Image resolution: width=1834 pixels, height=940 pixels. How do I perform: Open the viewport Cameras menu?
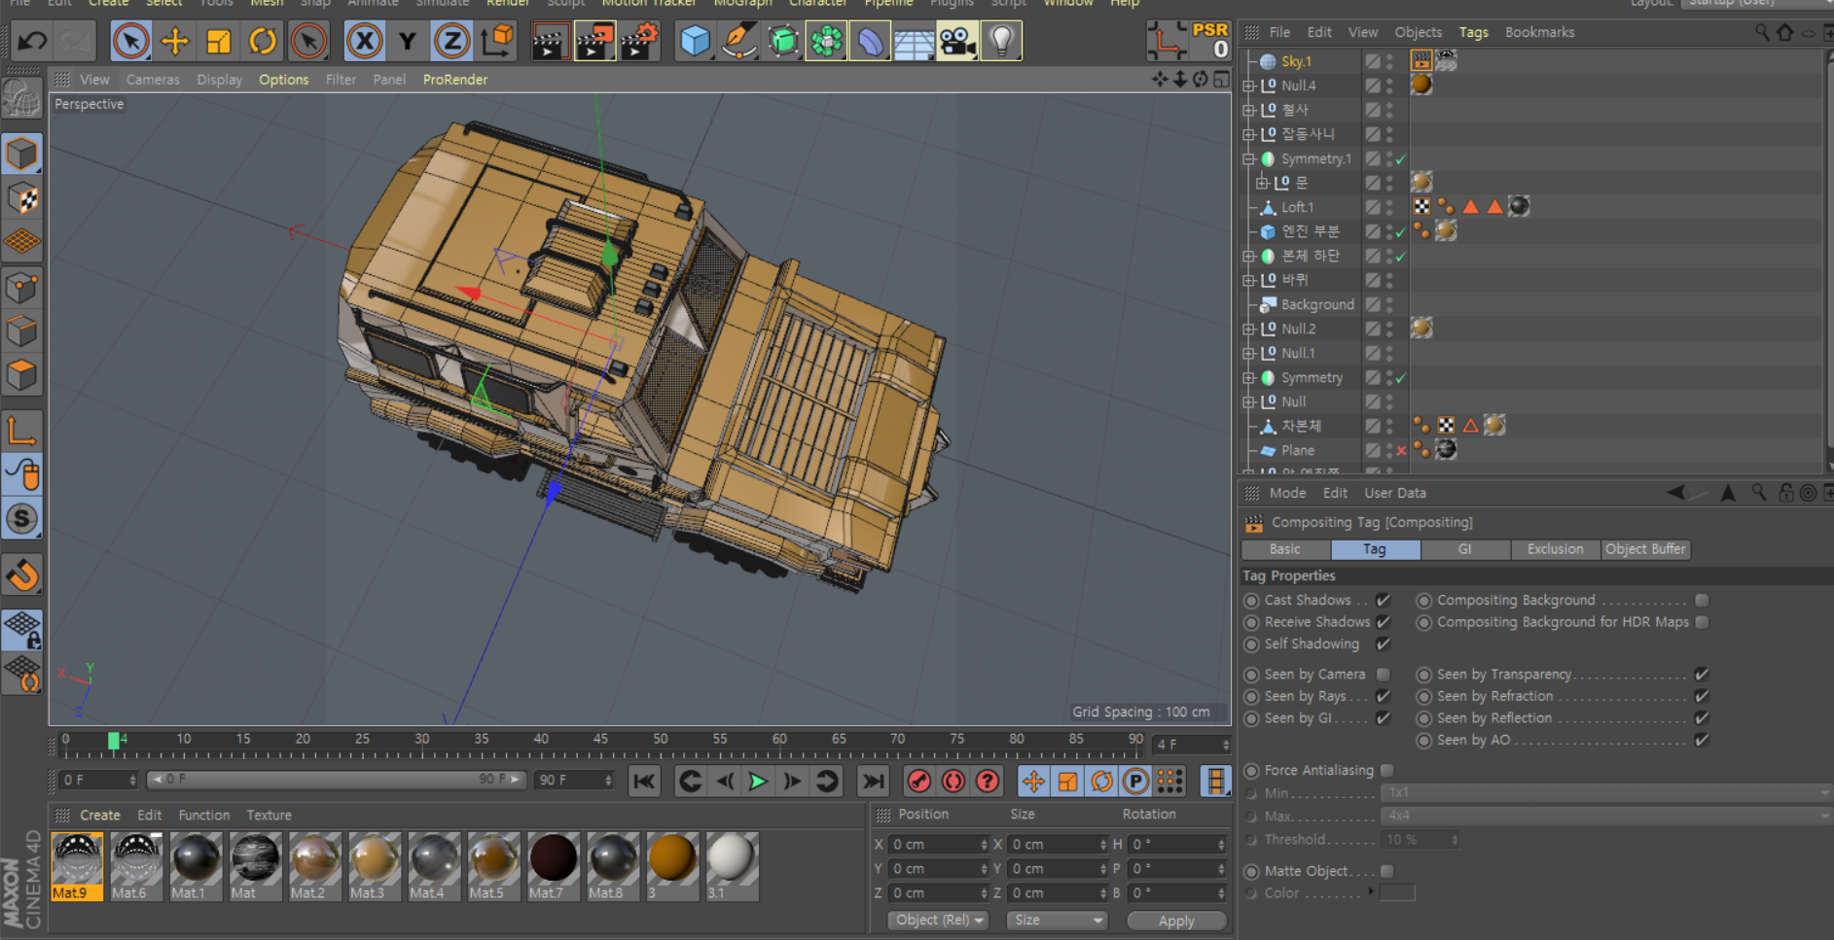(153, 80)
